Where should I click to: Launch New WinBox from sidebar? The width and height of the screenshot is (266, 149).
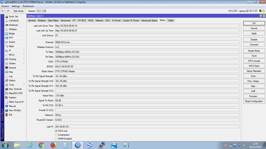15,110
